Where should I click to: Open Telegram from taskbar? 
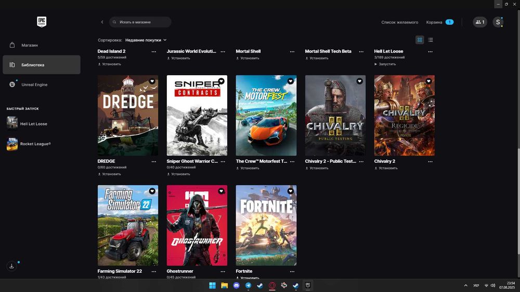coord(248,285)
